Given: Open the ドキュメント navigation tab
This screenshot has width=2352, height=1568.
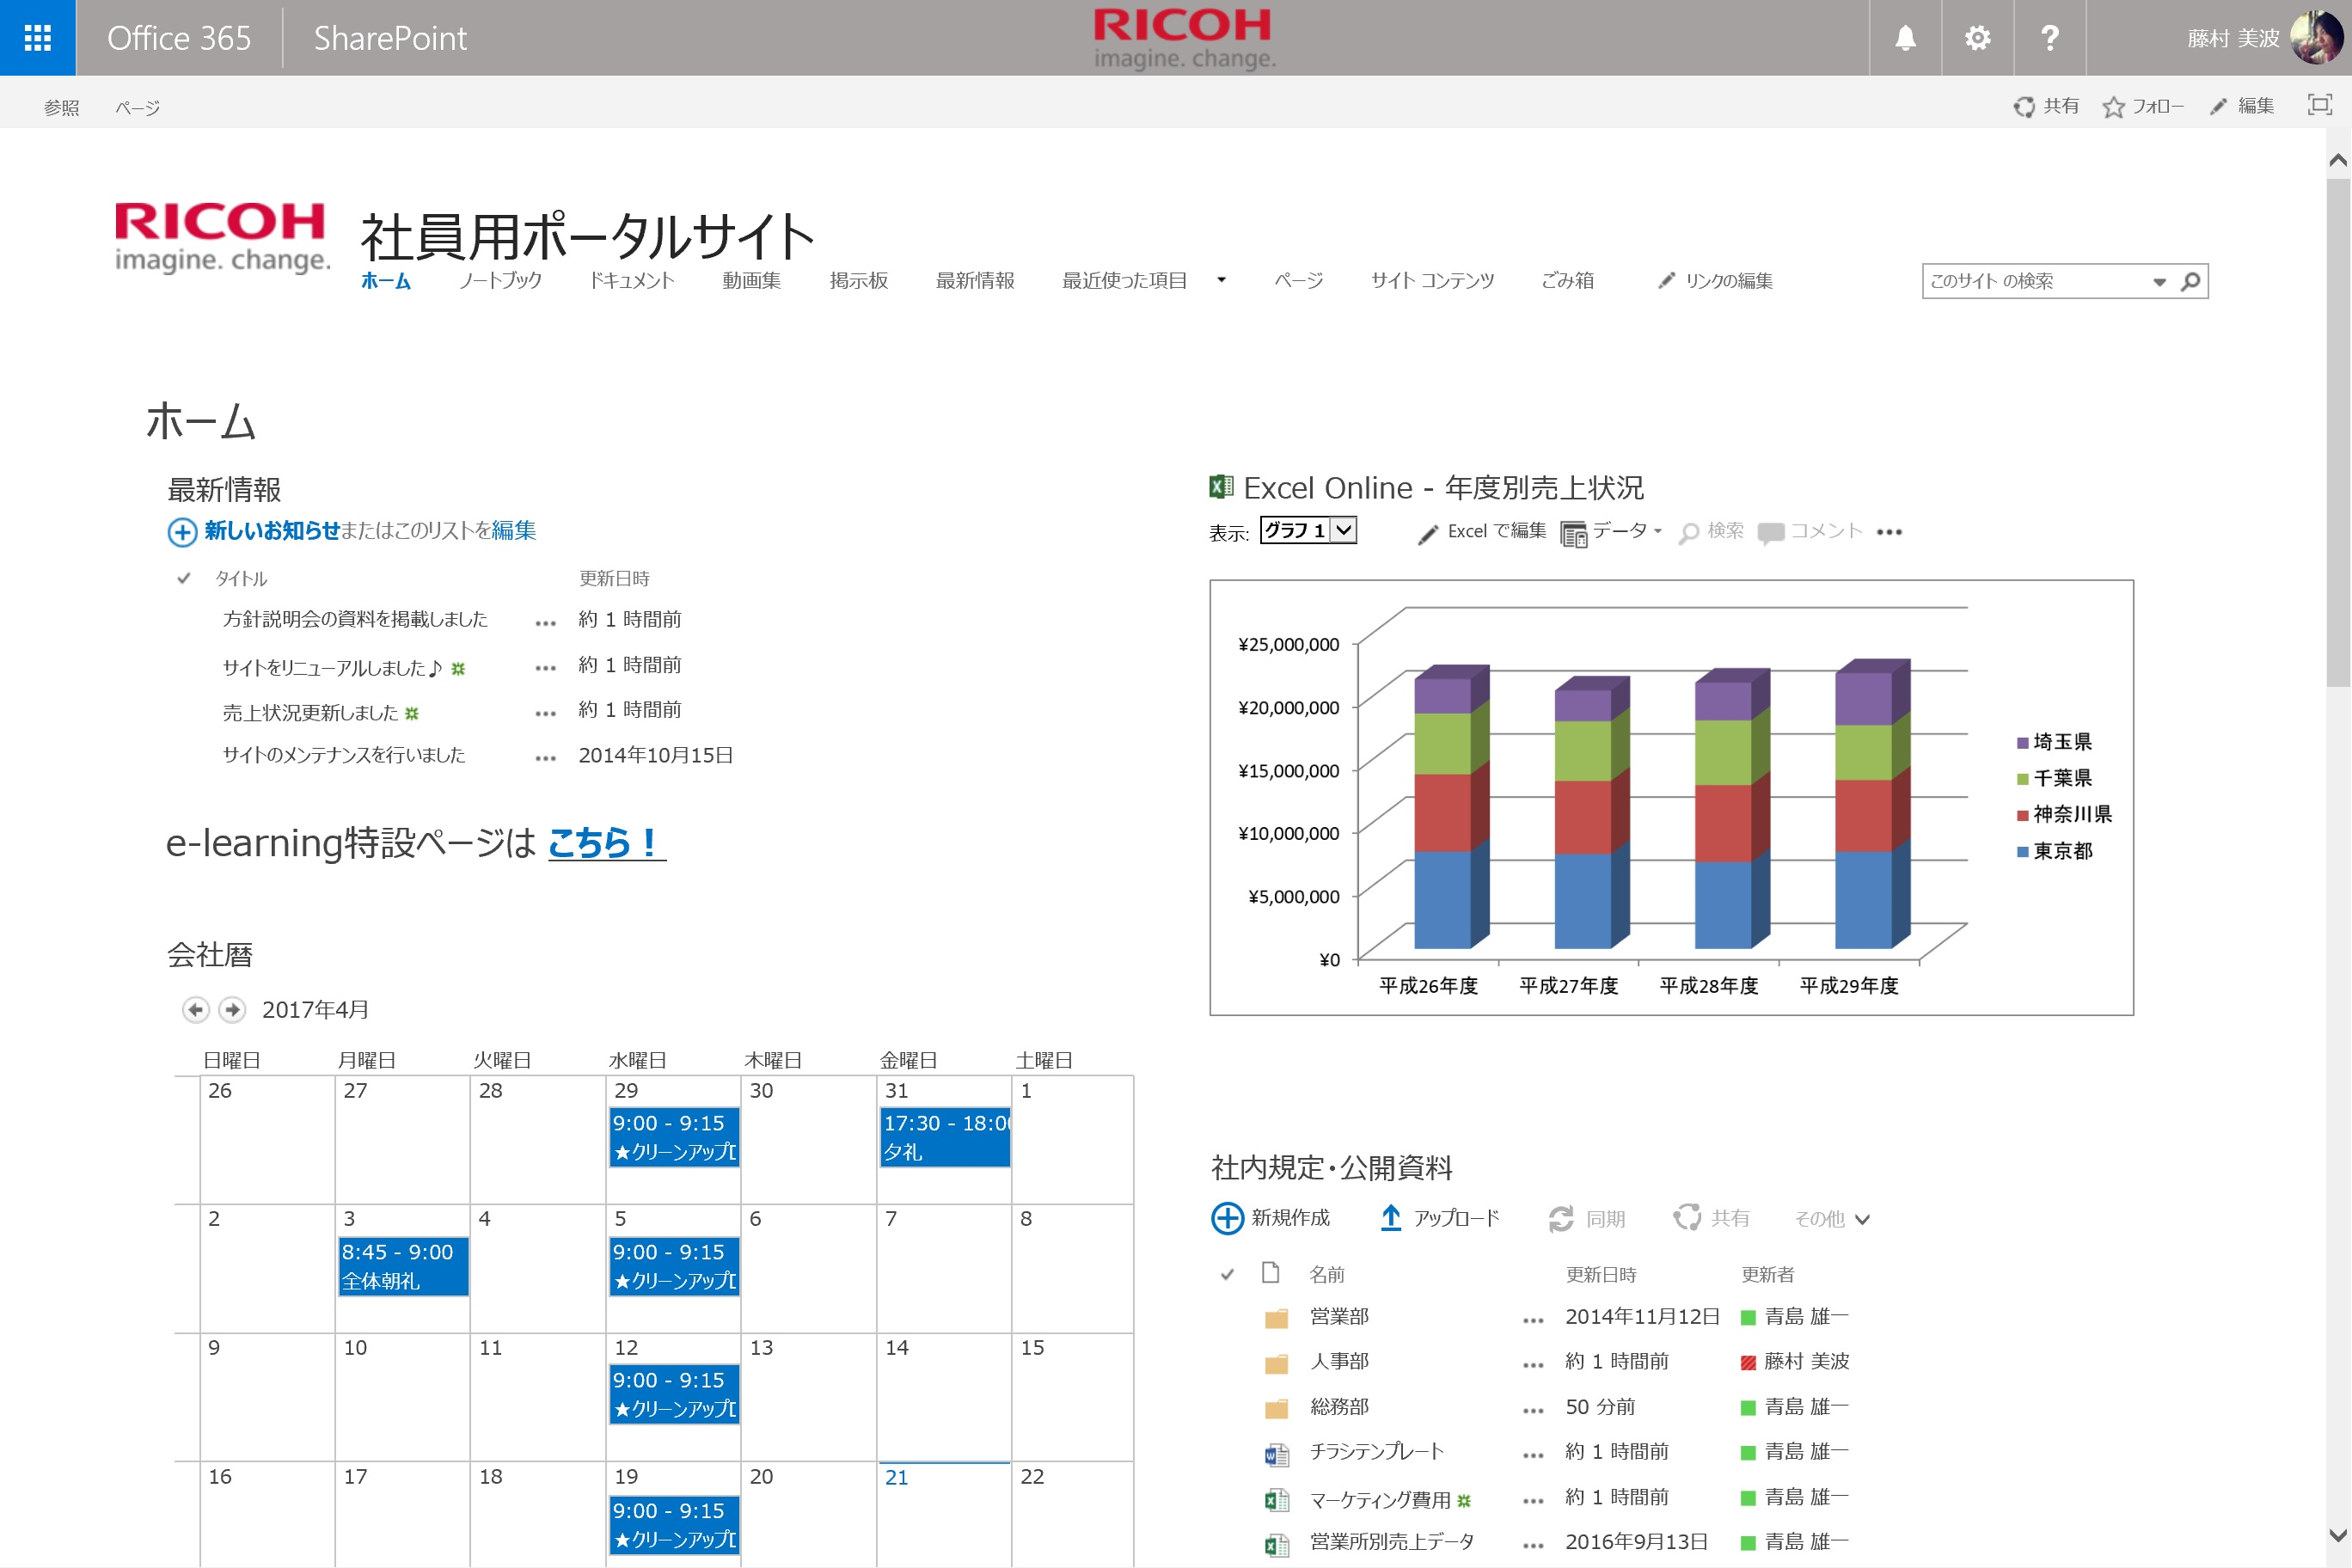Looking at the screenshot, I should coord(631,281).
